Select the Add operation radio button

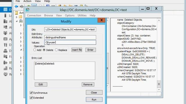(35, 50)
